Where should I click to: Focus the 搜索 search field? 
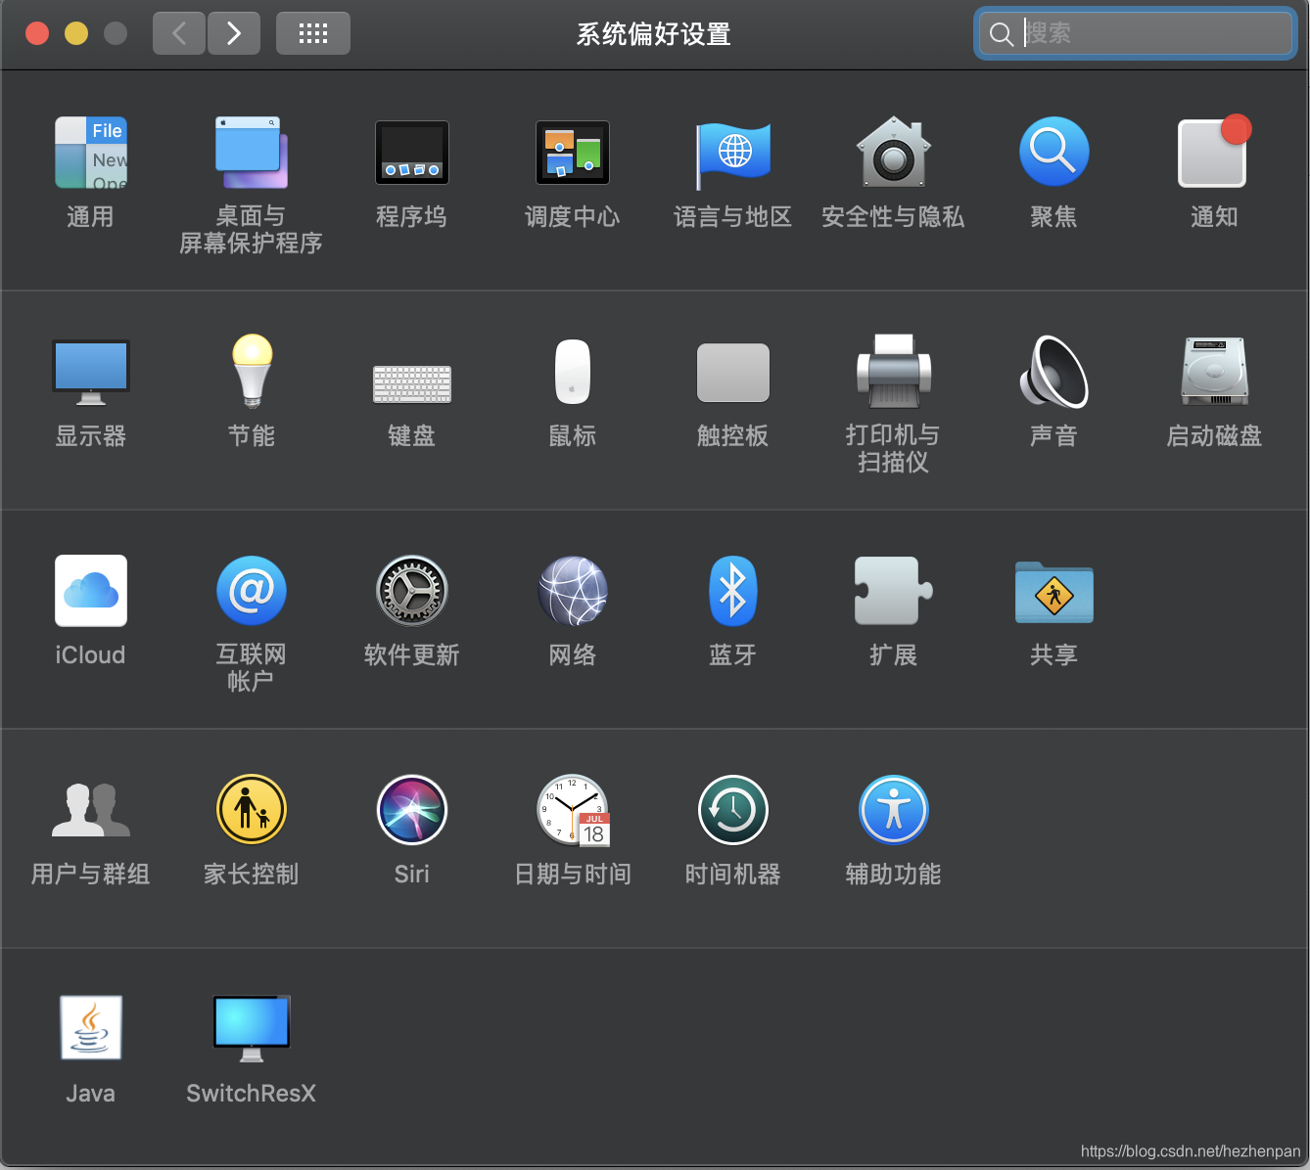pos(1136,34)
